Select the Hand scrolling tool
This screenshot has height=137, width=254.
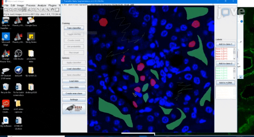click(52, 10)
